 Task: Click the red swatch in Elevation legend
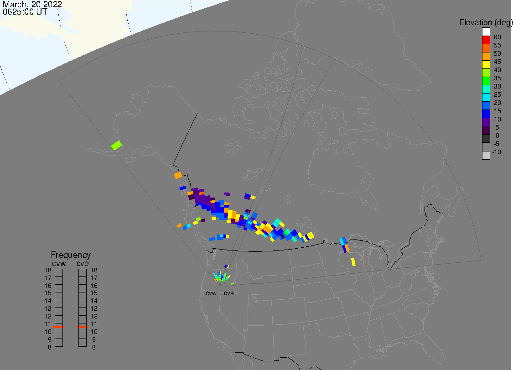pyautogui.click(x=486, y=40)
